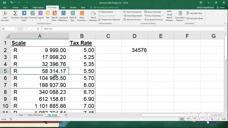
Task: Switch to the Data tab
Action: tap(63, 7)
